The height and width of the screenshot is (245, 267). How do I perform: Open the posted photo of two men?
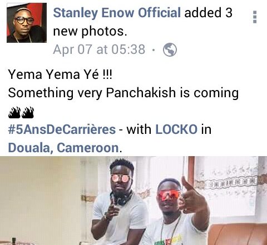click(133, 201)
